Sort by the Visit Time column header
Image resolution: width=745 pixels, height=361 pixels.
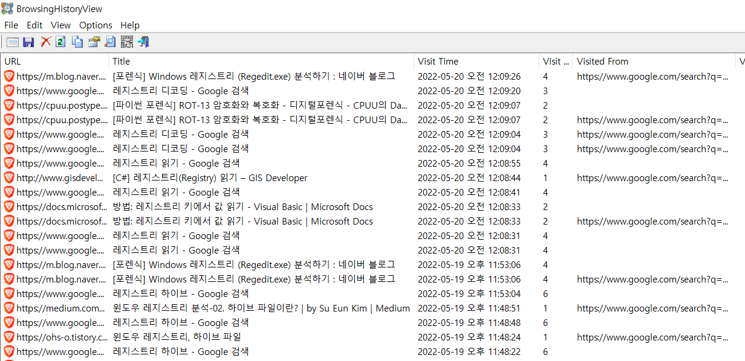point(477,61)
